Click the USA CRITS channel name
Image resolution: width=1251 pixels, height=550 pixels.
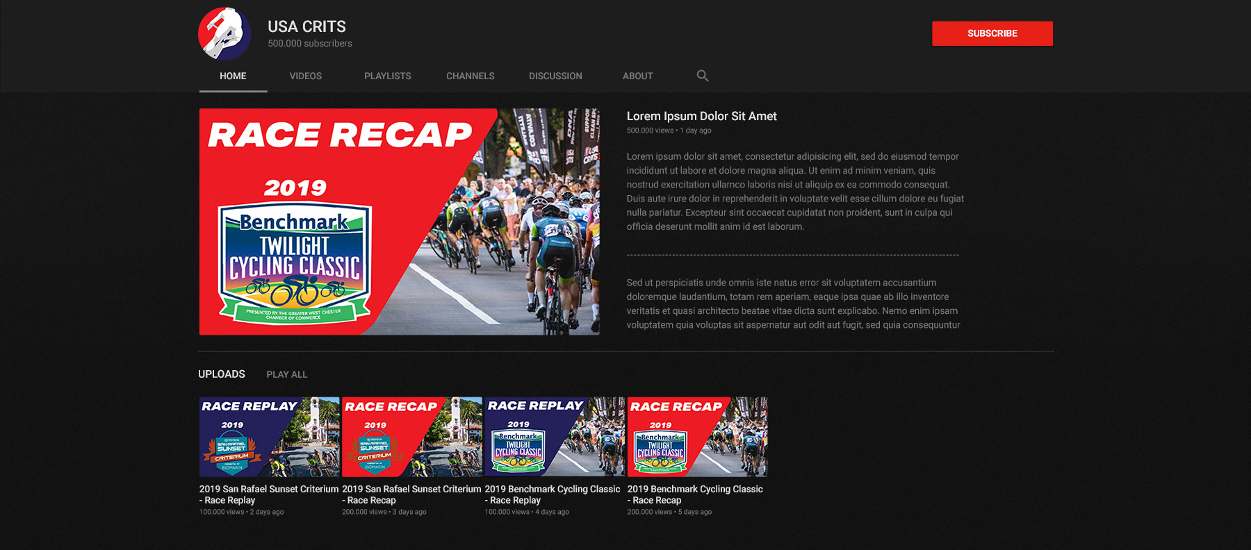(306, 26)
